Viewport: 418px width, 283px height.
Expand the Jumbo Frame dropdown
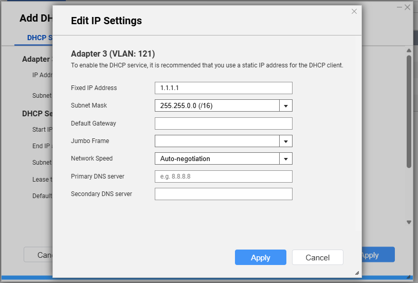click(x=286, y=141)
